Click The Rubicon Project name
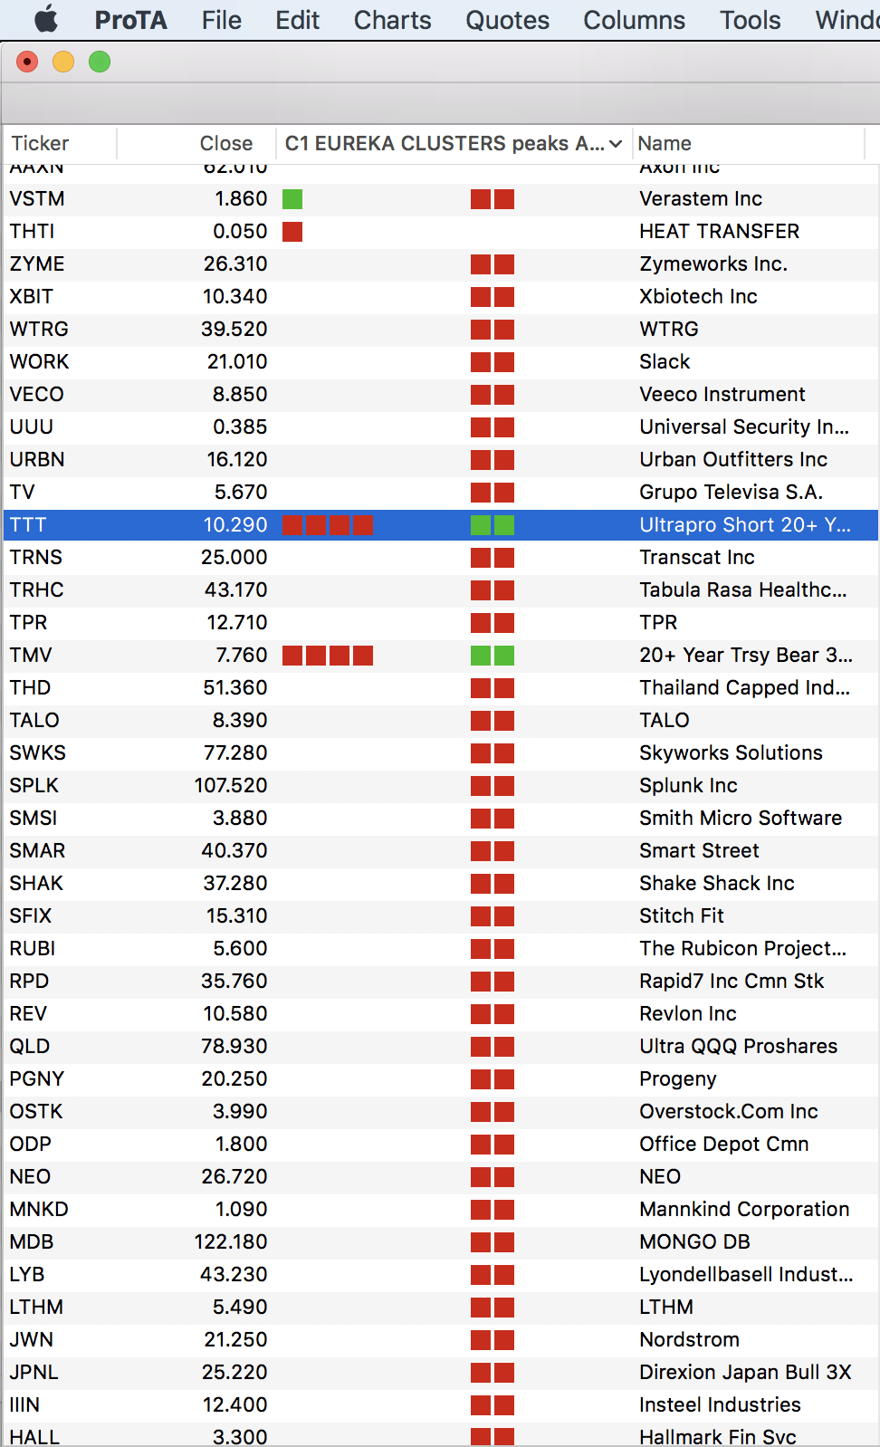 tap(742, 949)
